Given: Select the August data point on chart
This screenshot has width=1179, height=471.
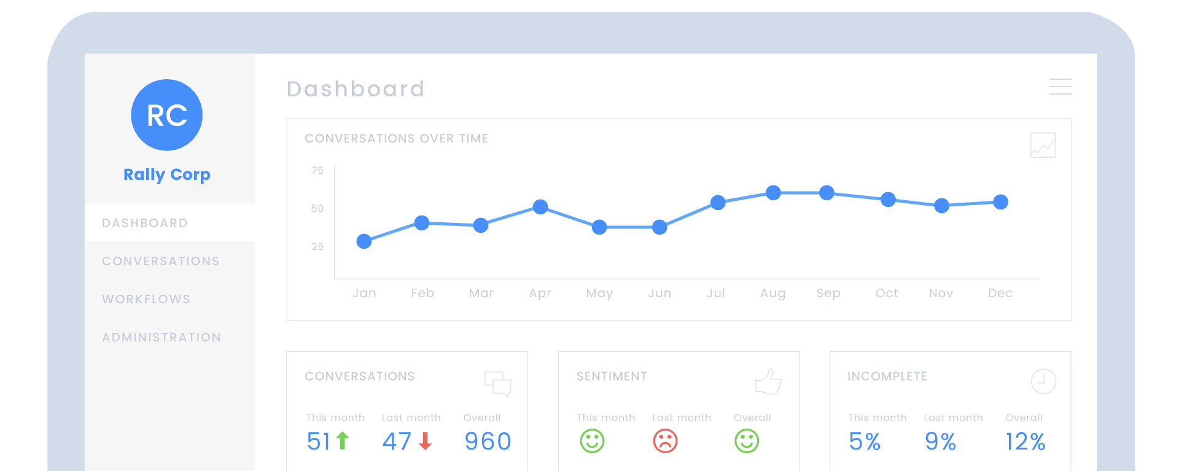Looking at the screenshot, I should coord(773,193).
